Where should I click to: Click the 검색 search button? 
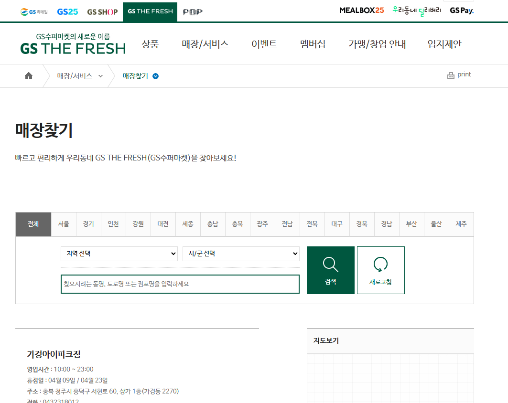click(x=330, y=270)
